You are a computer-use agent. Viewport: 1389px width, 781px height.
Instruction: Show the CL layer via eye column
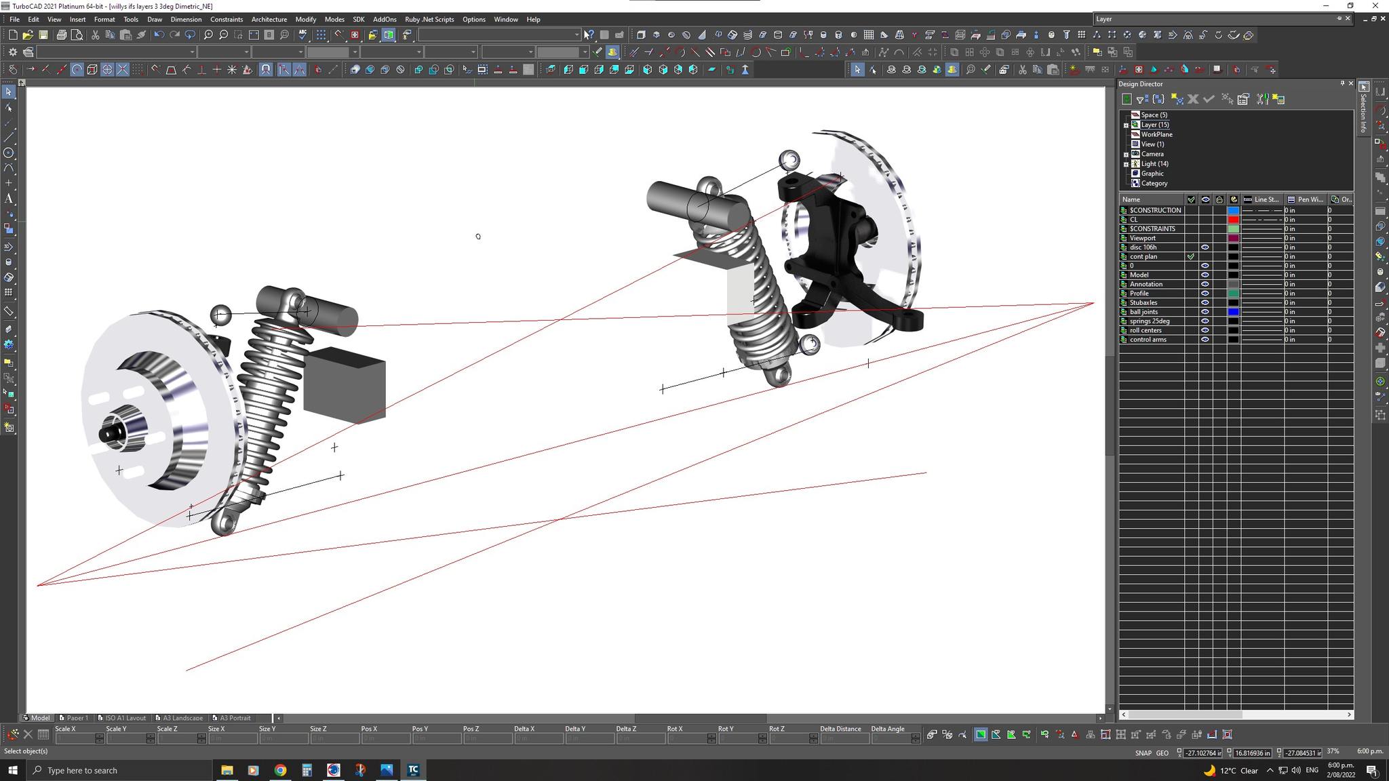point(1205,220)
